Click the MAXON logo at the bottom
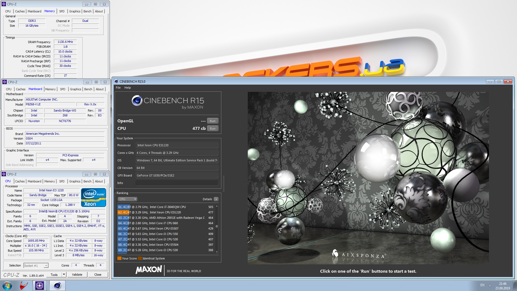517x291 pixels. [149, 269]
